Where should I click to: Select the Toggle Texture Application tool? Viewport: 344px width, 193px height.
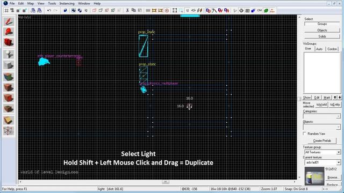point(9,77)
